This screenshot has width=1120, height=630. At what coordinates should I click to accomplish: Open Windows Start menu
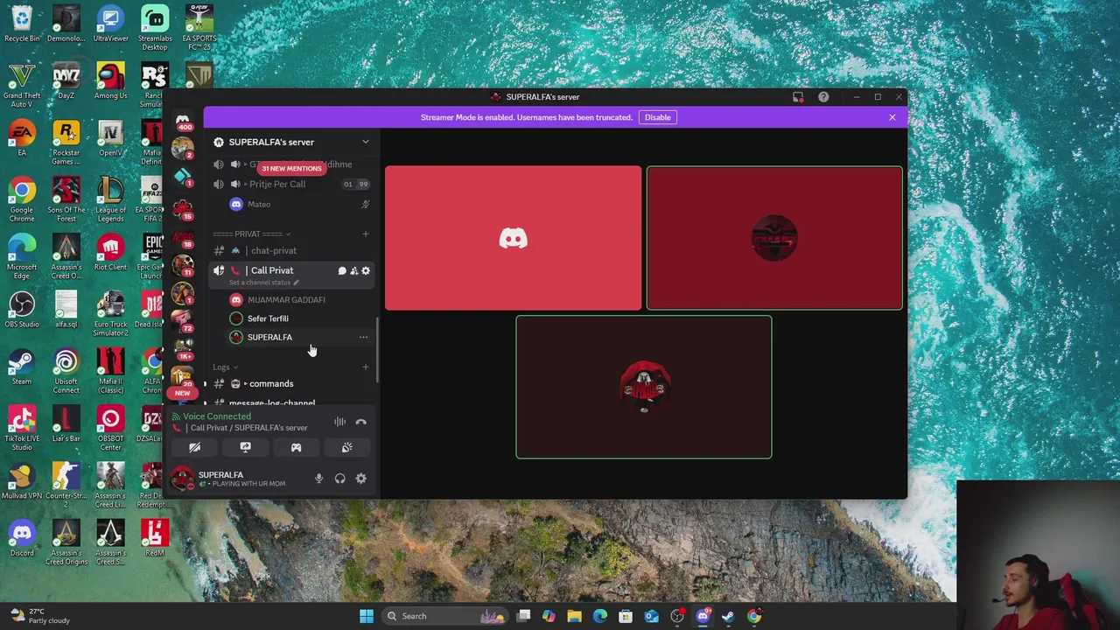(x=367, y=616)
